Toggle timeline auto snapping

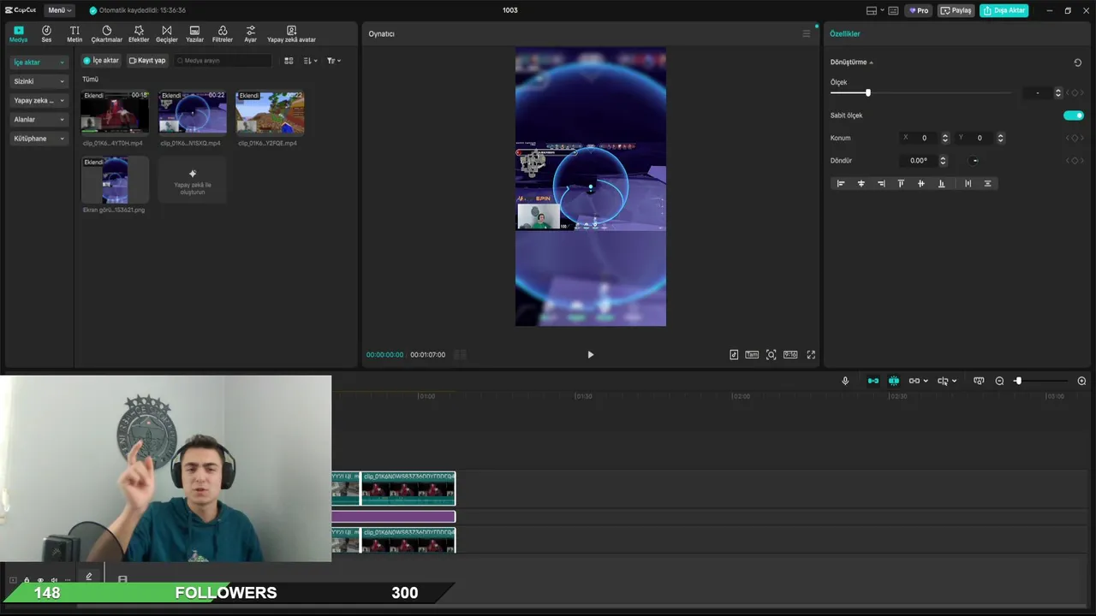point(894,381)
